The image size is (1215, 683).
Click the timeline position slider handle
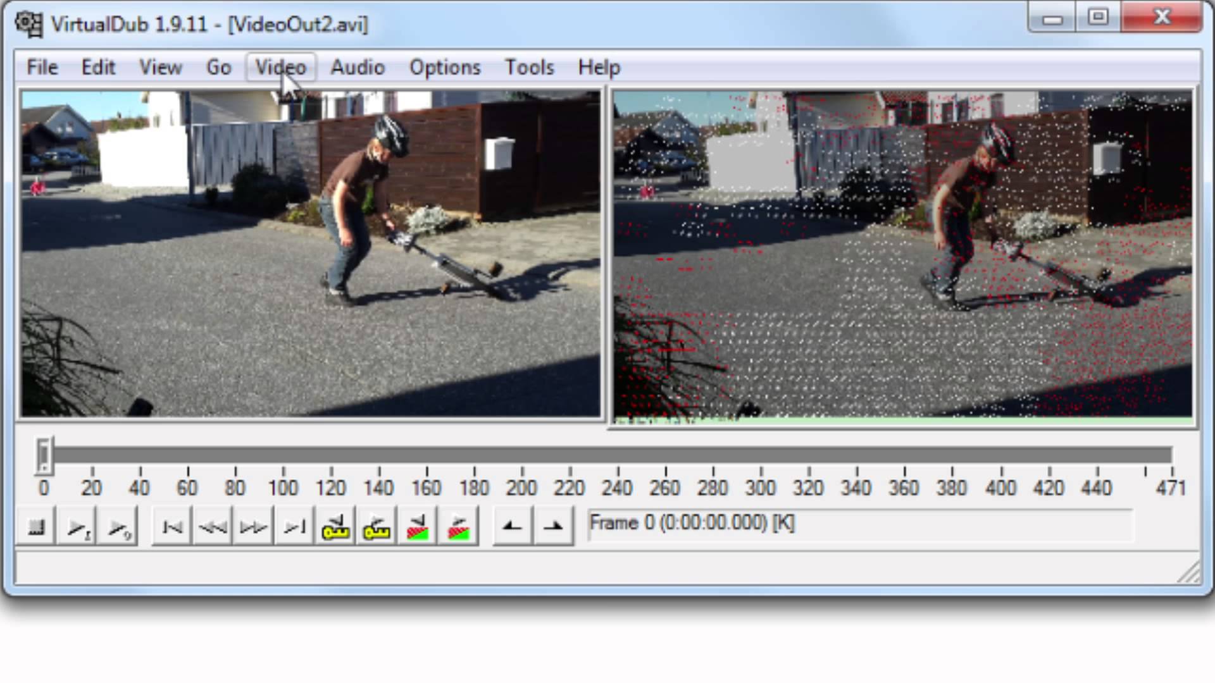[x=44, y=455]
